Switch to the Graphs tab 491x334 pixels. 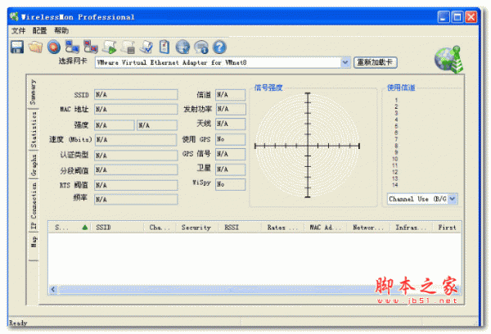pyautogui.click(x=34, y=165)
